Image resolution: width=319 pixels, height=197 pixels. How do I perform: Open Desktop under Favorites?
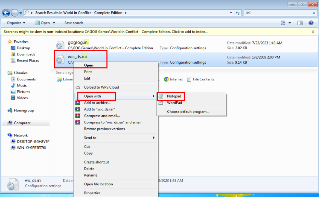(23, 48)
